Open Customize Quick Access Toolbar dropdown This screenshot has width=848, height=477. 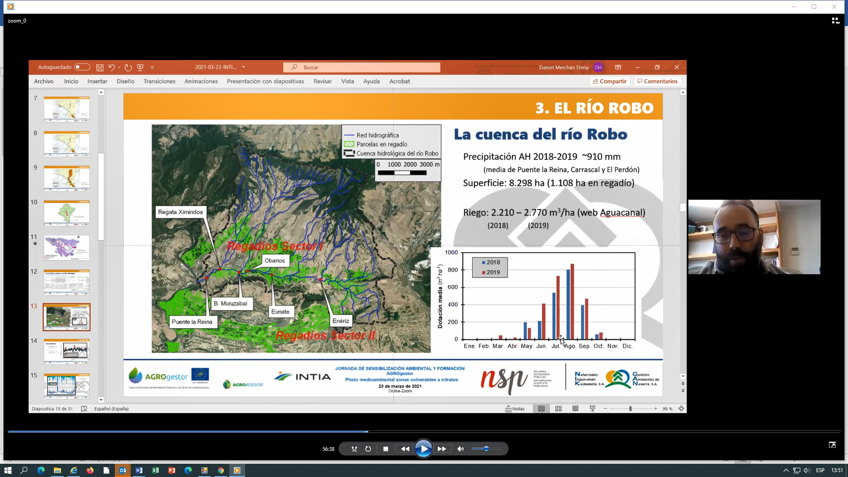[x=152, y=68]
